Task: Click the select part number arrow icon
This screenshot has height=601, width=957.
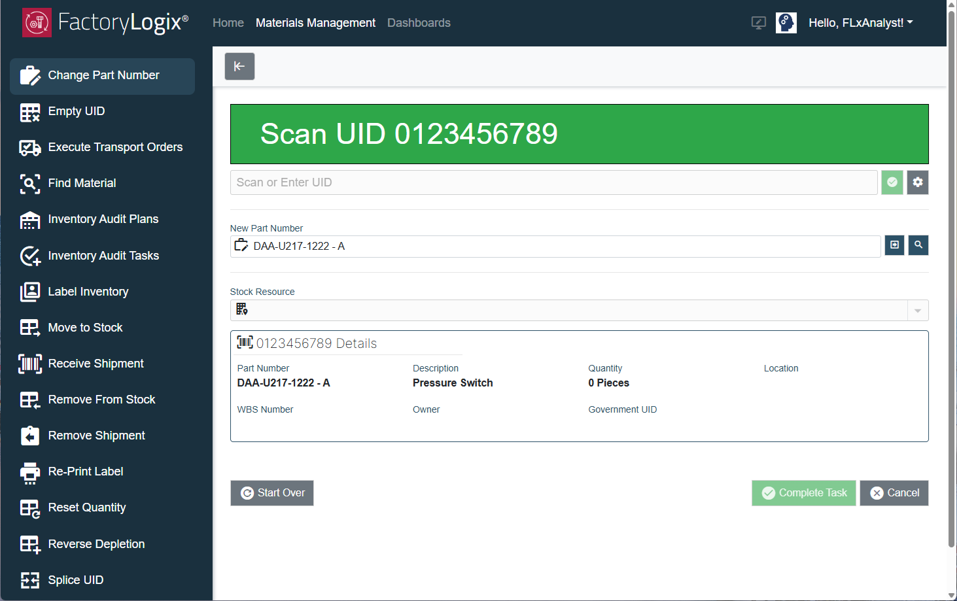Action: click(x=894, y=245)
